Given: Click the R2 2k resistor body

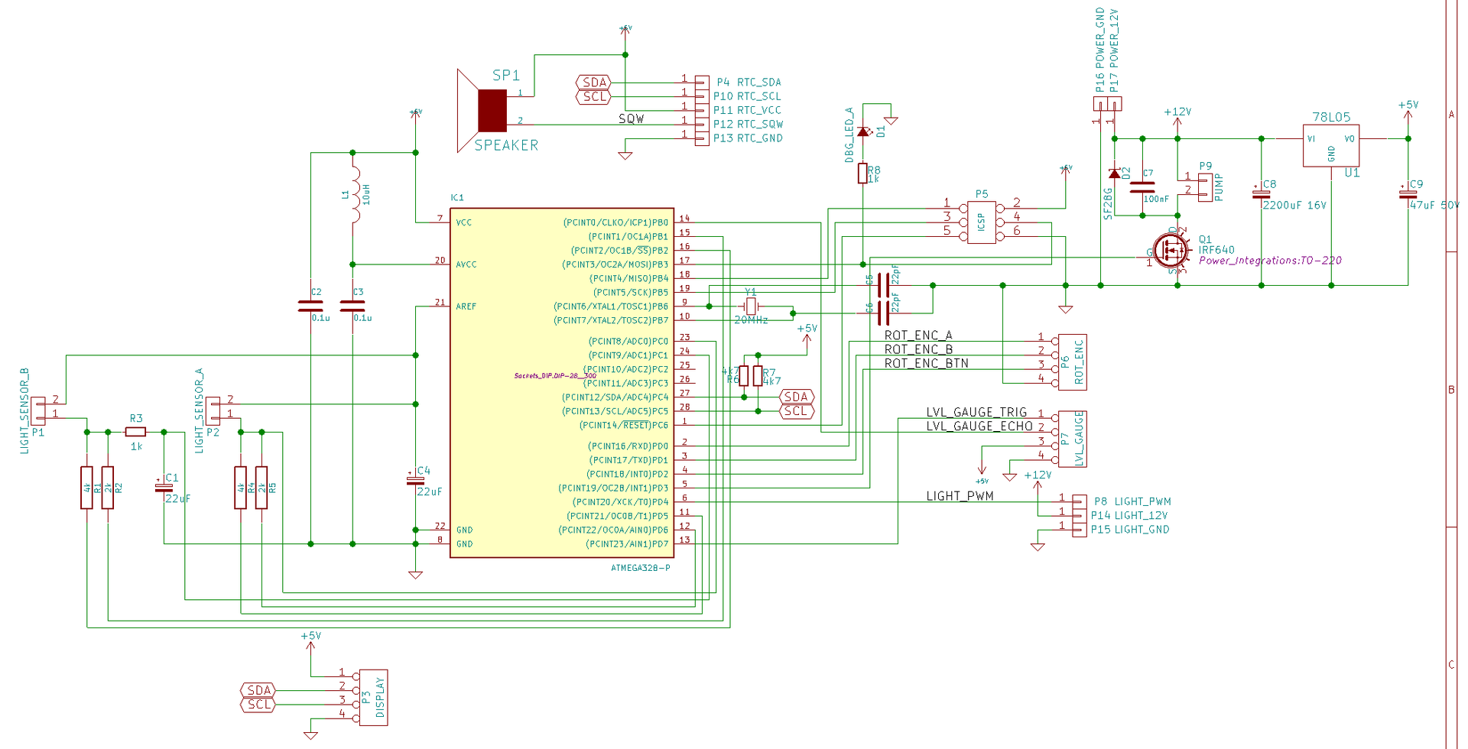Looking at the screenshot, I should pos(108,488).
